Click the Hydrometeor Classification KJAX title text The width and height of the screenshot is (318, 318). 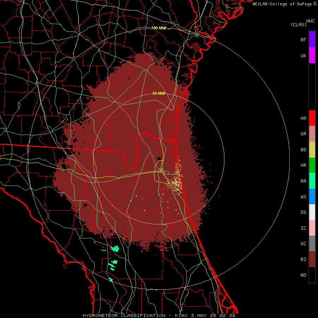[159, 316]
